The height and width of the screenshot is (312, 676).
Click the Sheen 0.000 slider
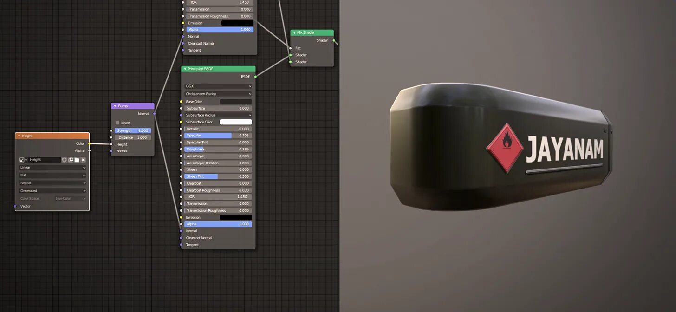(218, 170)
